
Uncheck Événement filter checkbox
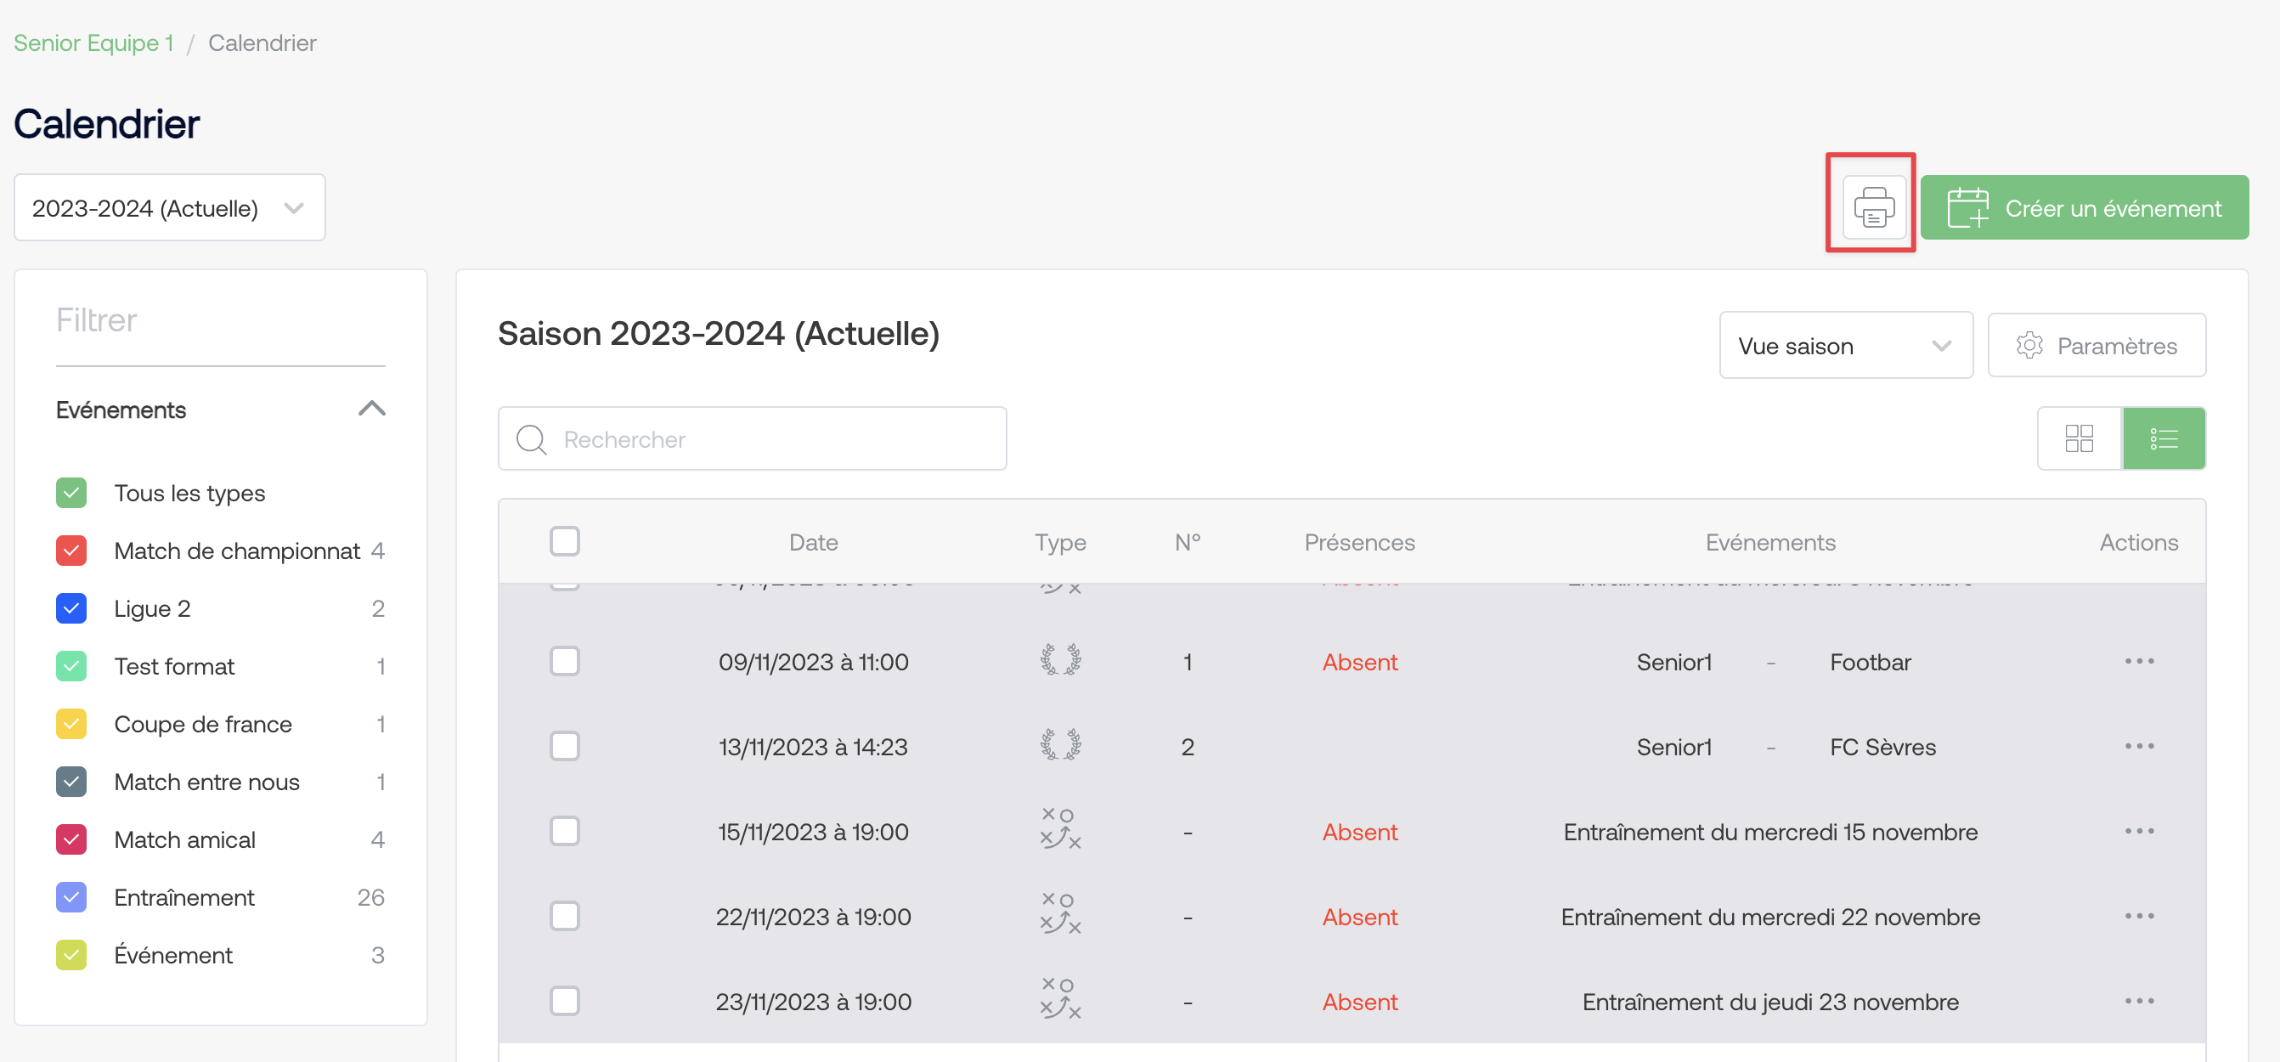[x=71, y=955]
